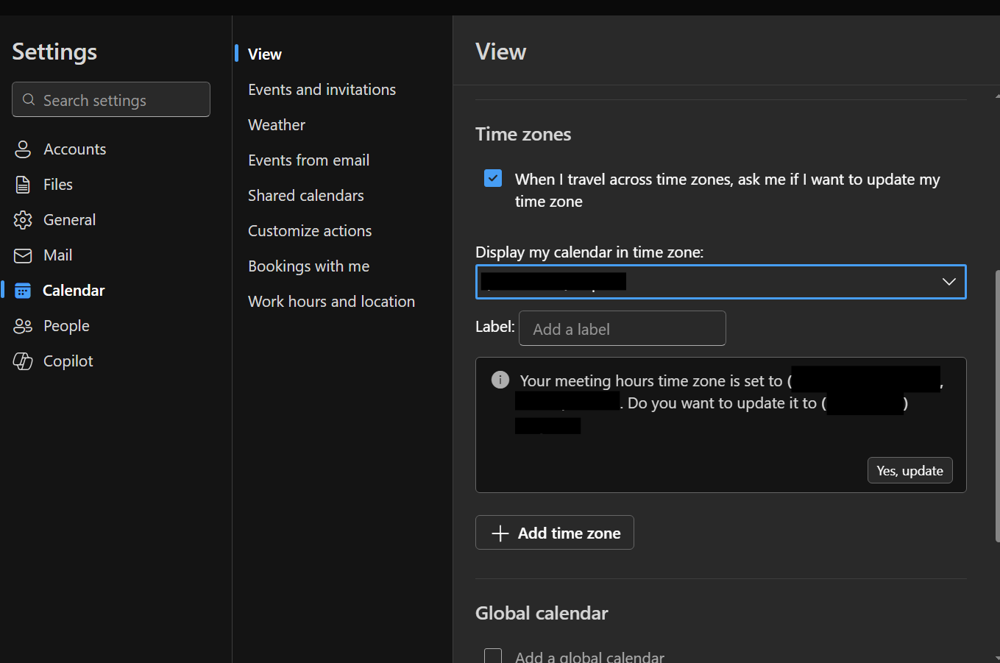
Task: Disable asking to update time zone when traveling
Action: 492,177
